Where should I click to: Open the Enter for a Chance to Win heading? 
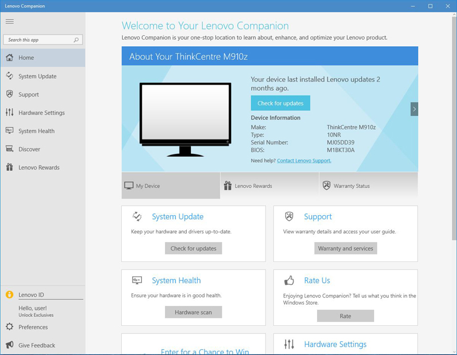point(205,352)
